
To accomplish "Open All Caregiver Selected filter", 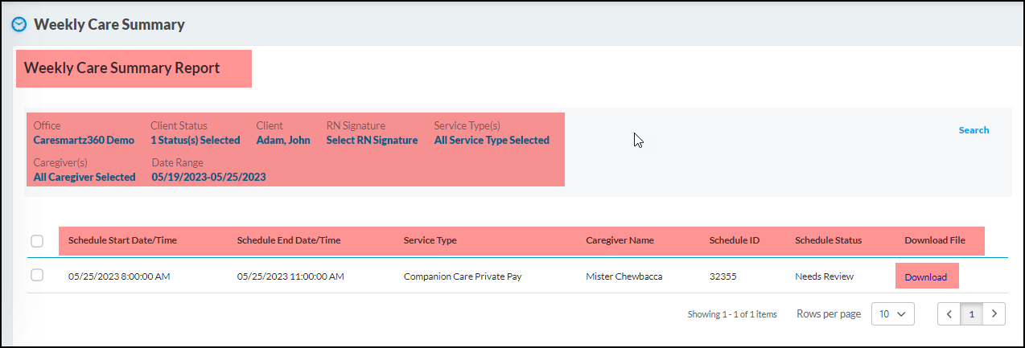I will [x=84, y=178].
